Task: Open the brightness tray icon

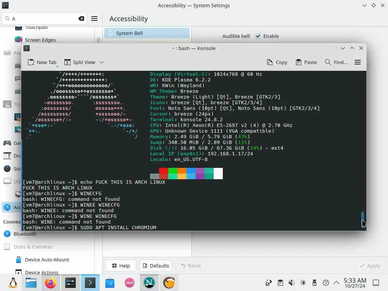Action: point(303,283)
